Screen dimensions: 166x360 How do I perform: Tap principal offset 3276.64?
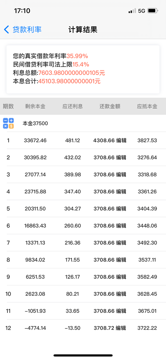tap(147, 157)
